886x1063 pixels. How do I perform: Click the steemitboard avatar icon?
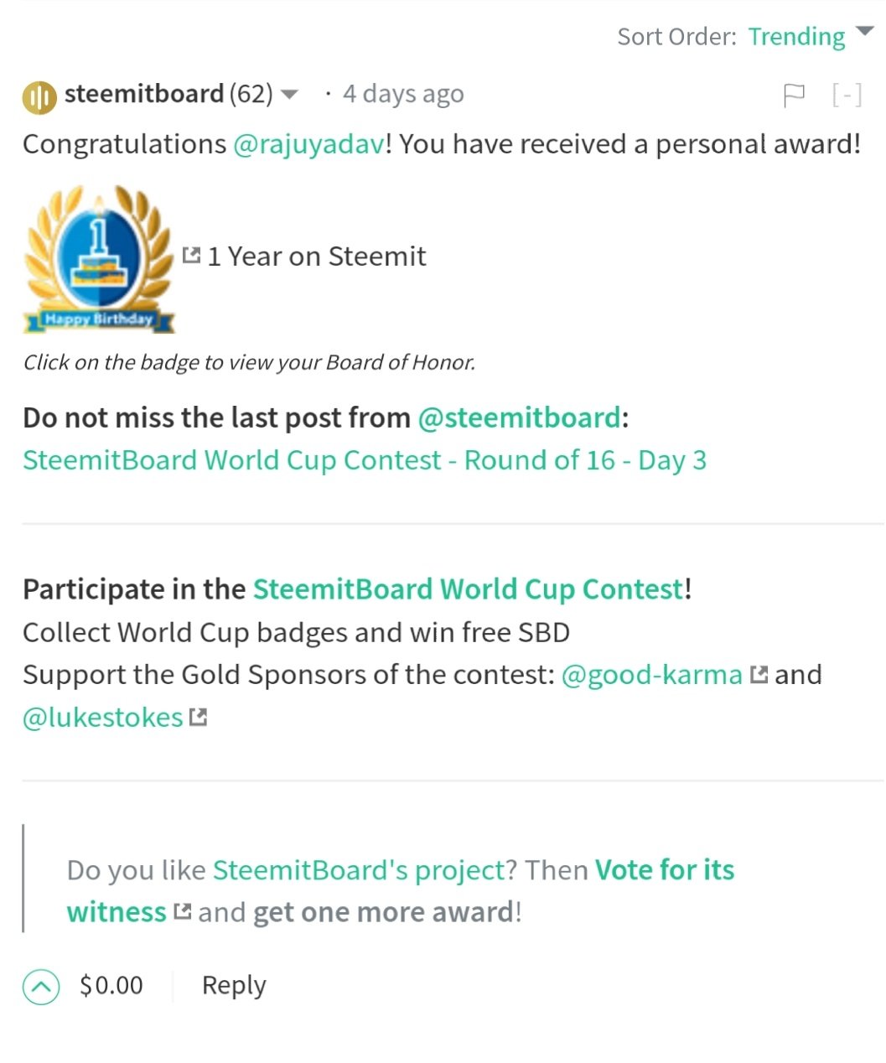tap(39, 97)
